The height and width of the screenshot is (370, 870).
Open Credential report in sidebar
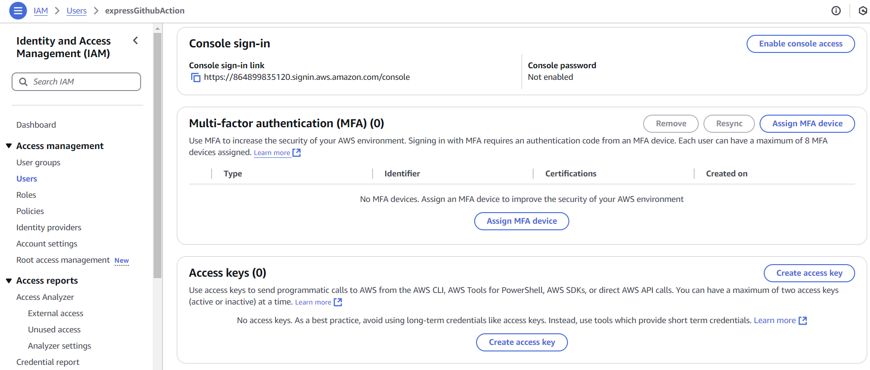click(x=48, y=362)
